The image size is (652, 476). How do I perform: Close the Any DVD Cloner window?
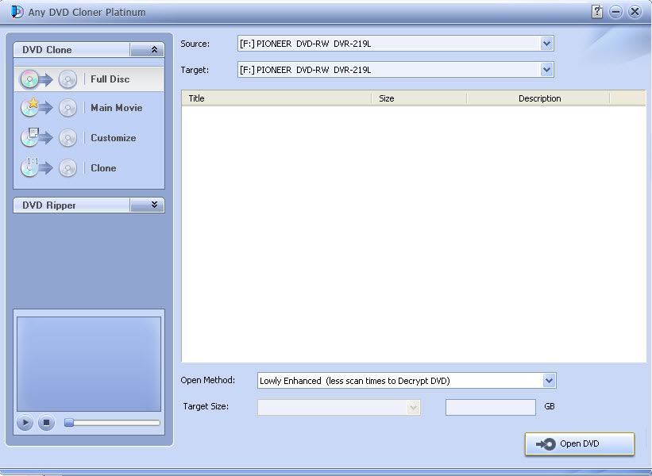tap(635, 12)
